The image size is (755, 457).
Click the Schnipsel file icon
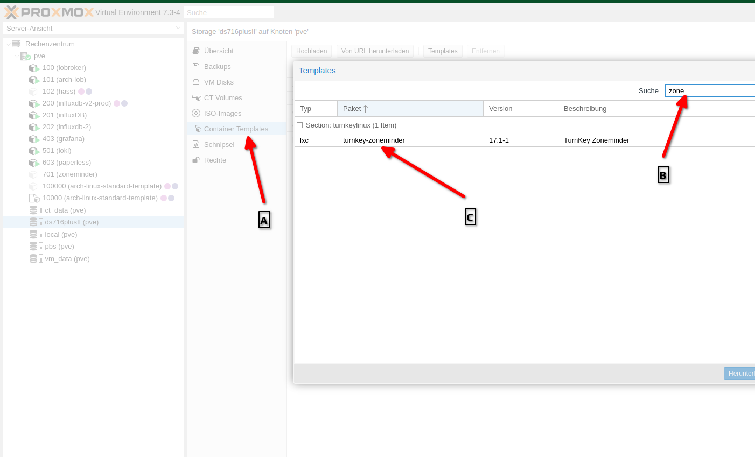tap(196, 144)
